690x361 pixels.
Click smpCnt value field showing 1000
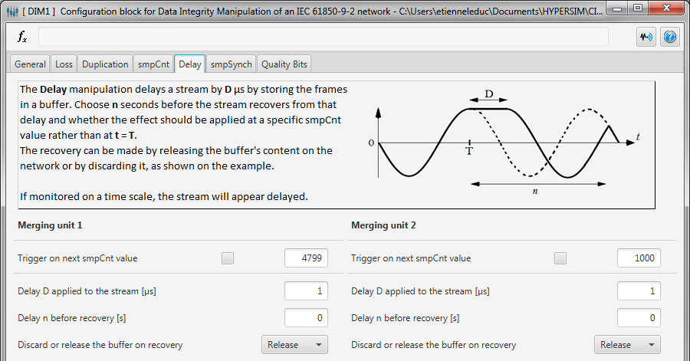(639, 258)
